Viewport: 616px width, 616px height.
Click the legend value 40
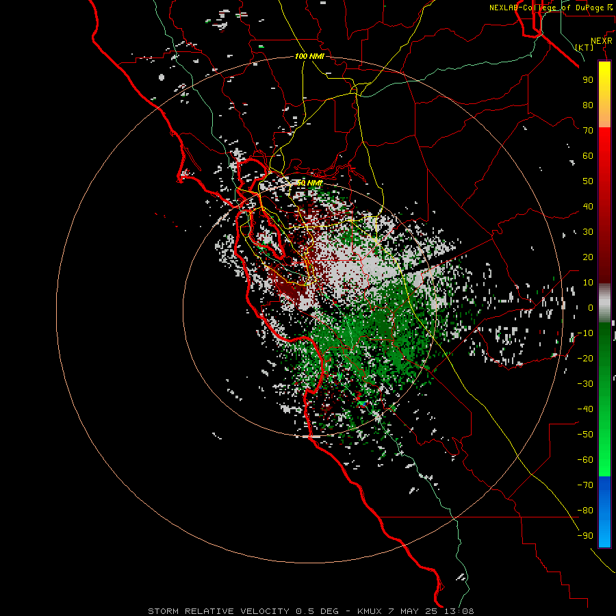(x=588, y=207)
